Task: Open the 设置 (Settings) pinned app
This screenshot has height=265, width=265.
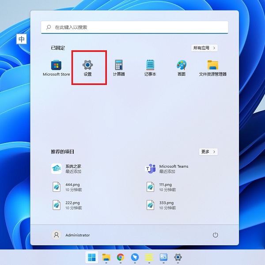Action: pos(88,68)
